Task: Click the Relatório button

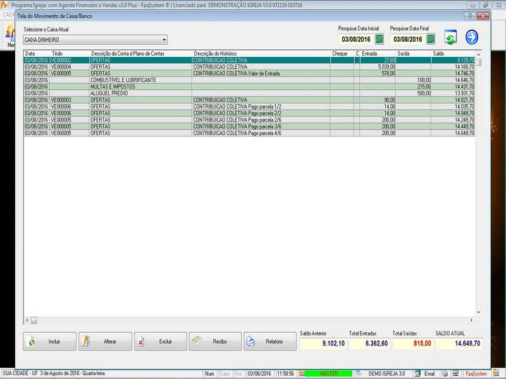Action: click(x=270, y=341)
